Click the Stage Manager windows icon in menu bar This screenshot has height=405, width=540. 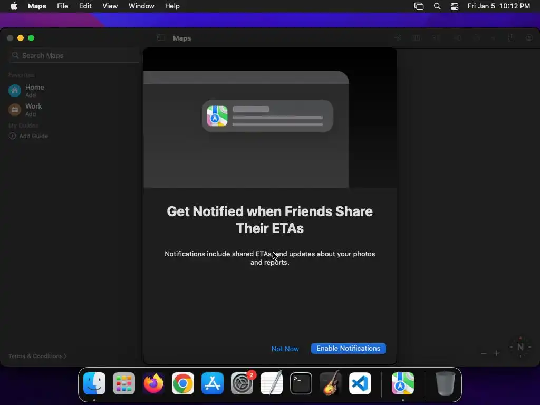pyautogui.click(x=419, y=6)
